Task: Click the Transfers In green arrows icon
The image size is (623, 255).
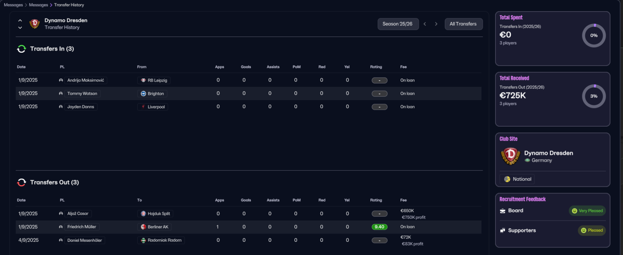Action: point(22,49)
